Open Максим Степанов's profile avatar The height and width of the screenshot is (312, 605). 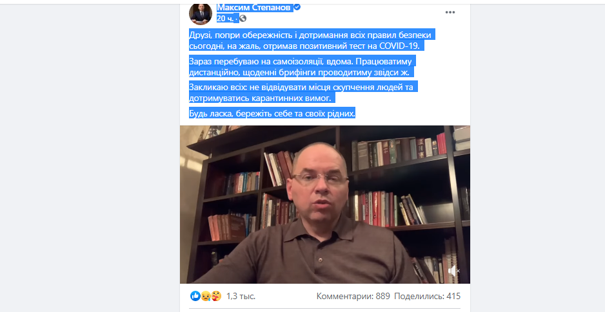(200, 13)
